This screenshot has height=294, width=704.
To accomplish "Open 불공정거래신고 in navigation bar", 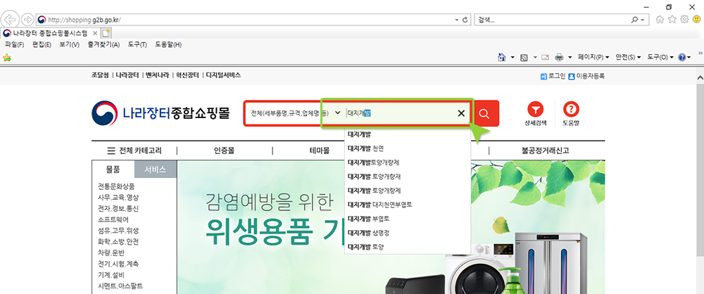I will [x=545, y=151].
